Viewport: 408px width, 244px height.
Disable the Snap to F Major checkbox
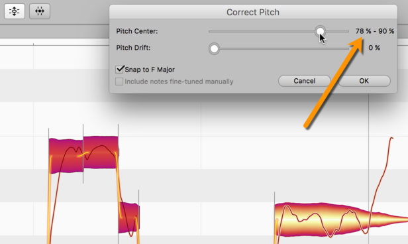120,69
